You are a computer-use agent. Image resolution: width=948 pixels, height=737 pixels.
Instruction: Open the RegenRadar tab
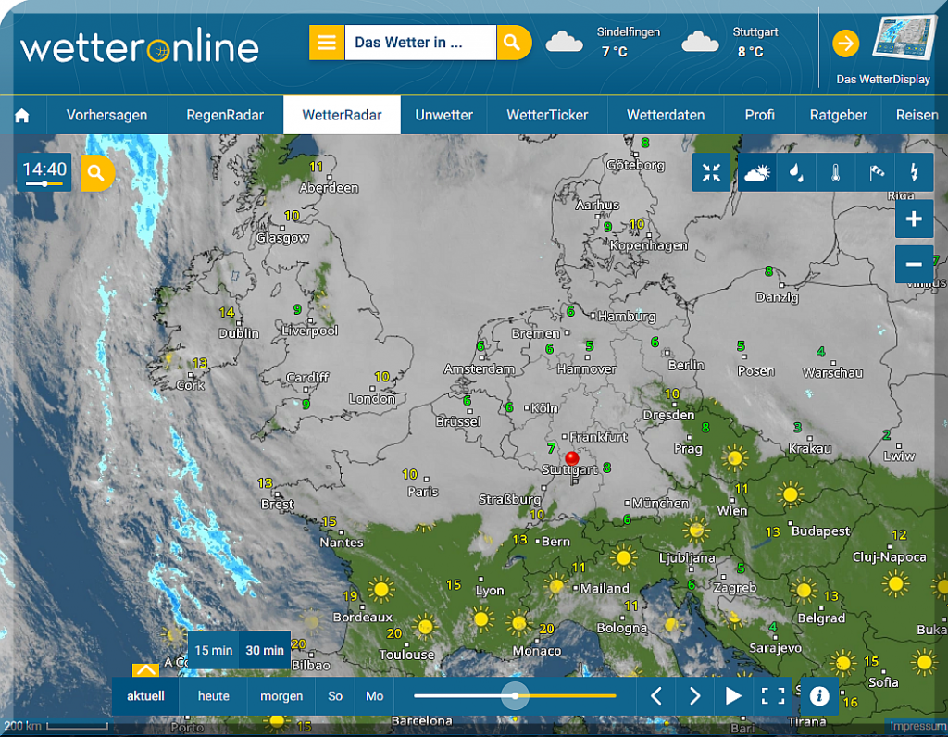tap(225, 116)
